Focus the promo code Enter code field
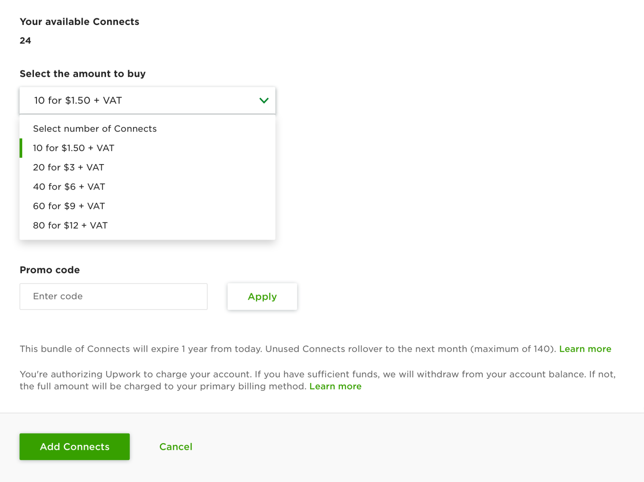Screen dimensions: 644x482 pos(114,296)
